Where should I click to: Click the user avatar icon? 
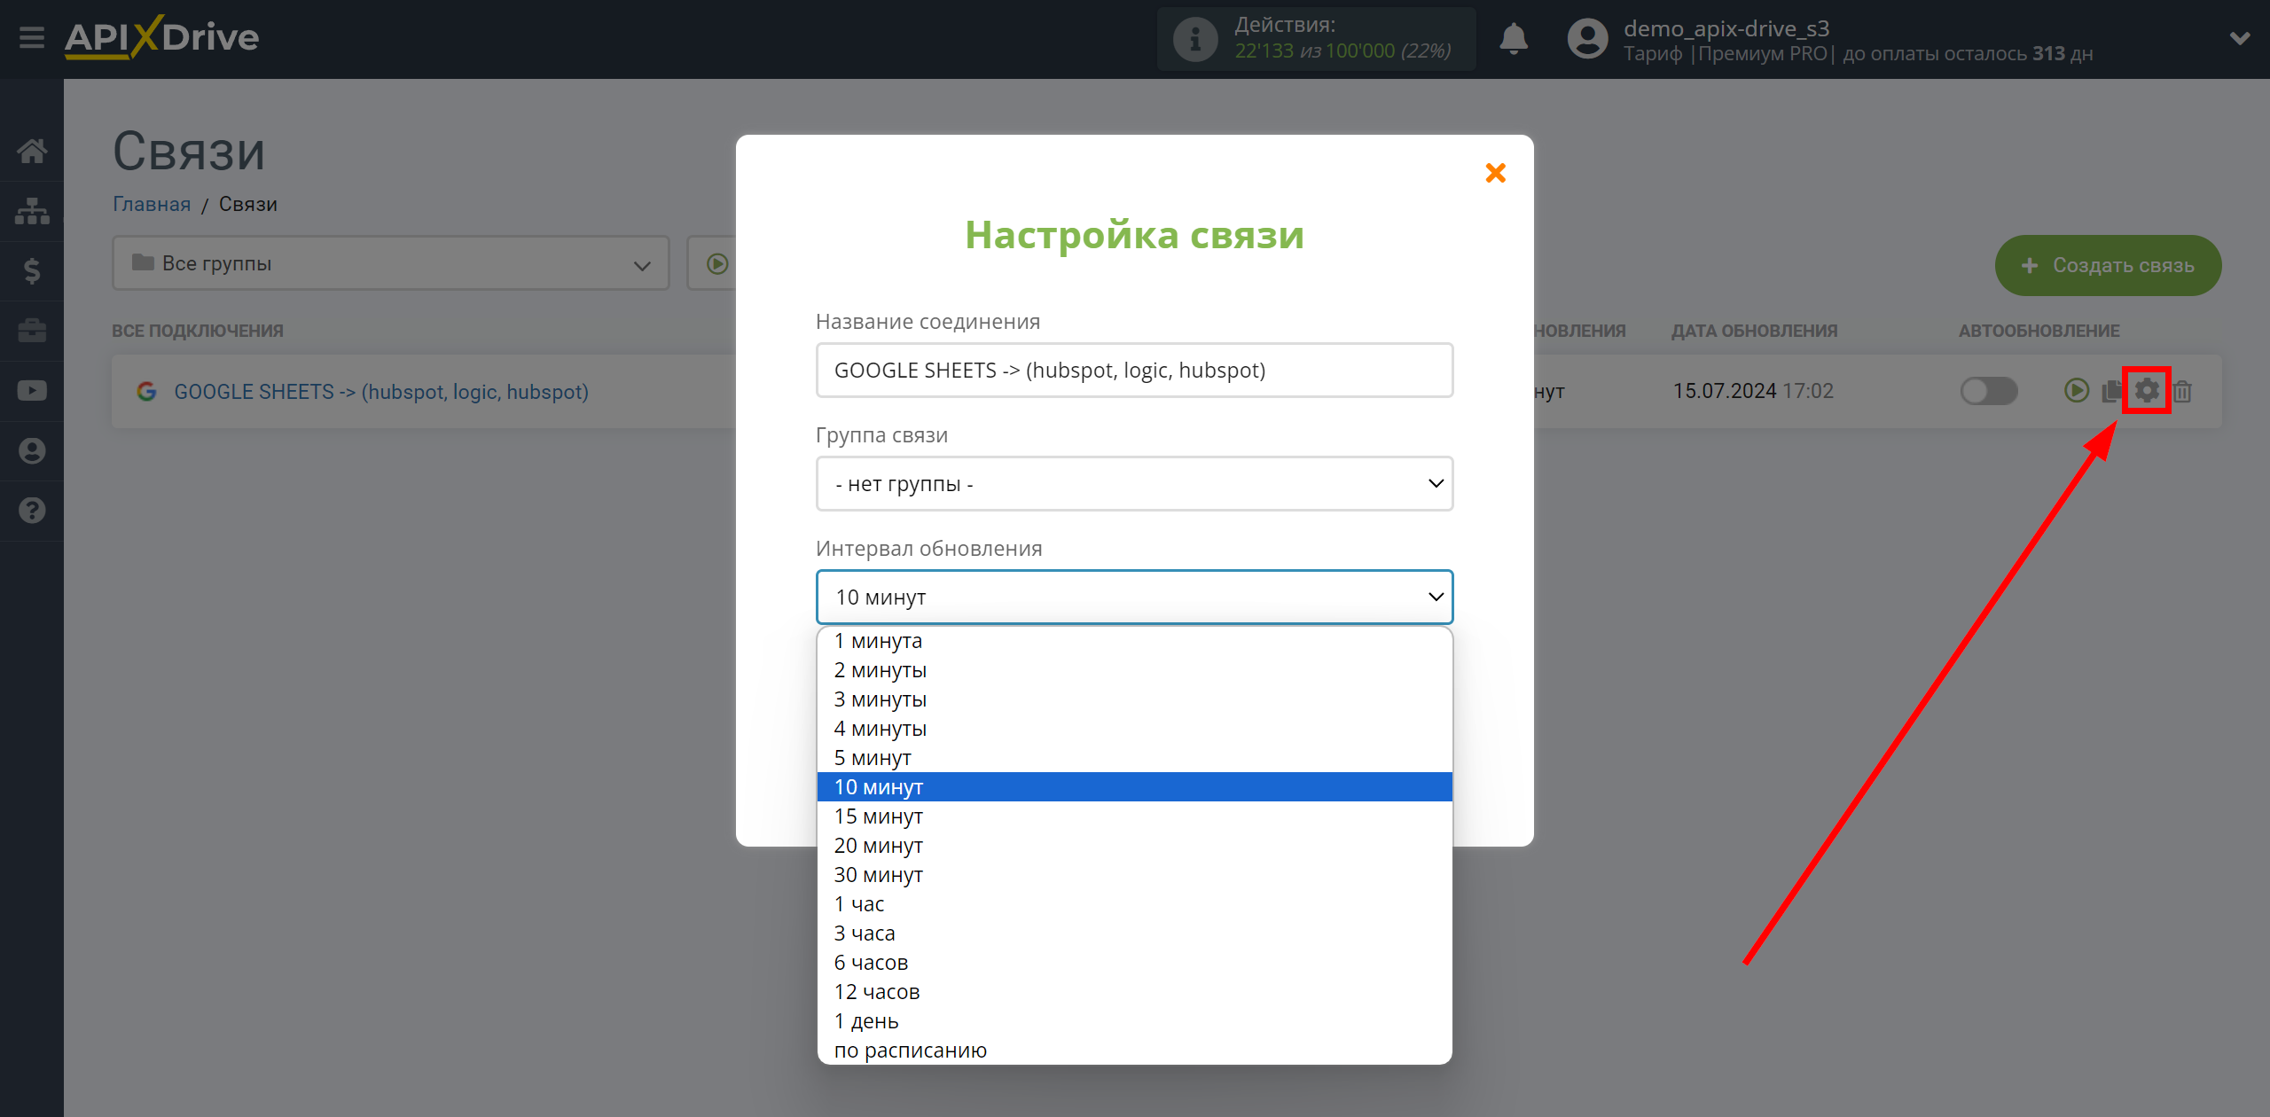pyautogui.click(x=1587, y=39)
